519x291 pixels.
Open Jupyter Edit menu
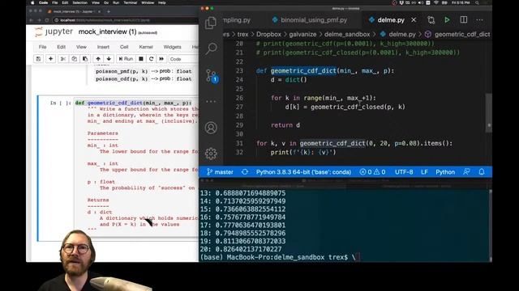point(62,47)
